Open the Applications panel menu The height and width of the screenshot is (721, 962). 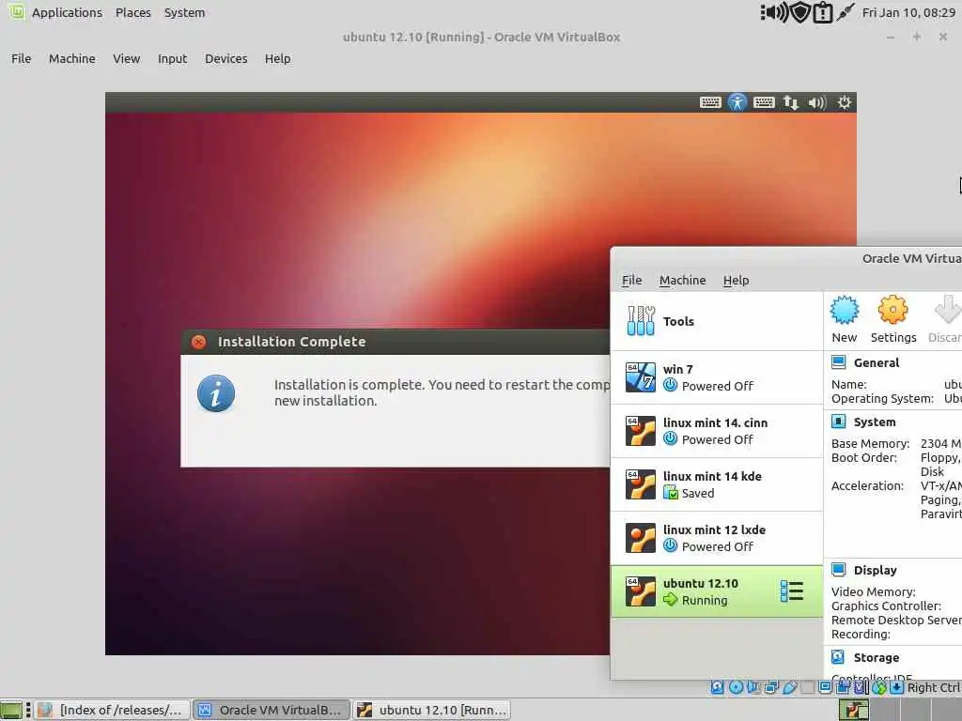click(67, 12)
